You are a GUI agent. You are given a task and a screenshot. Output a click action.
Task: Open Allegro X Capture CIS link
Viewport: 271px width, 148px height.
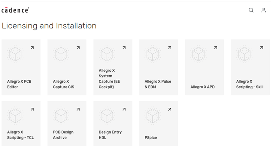point(63,84)
